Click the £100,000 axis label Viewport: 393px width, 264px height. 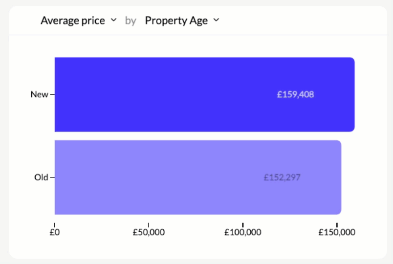tap(243, 232)
